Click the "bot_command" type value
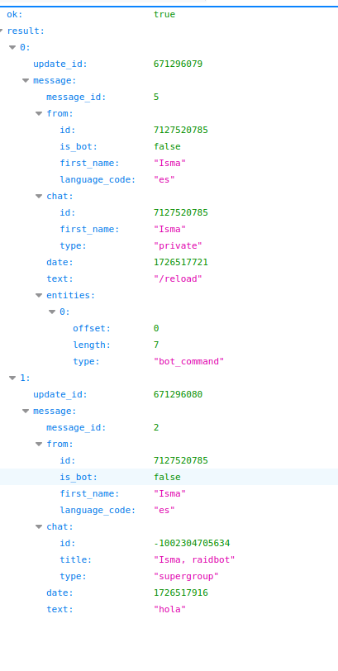The image size is (338, 671). tap(188, 362)
